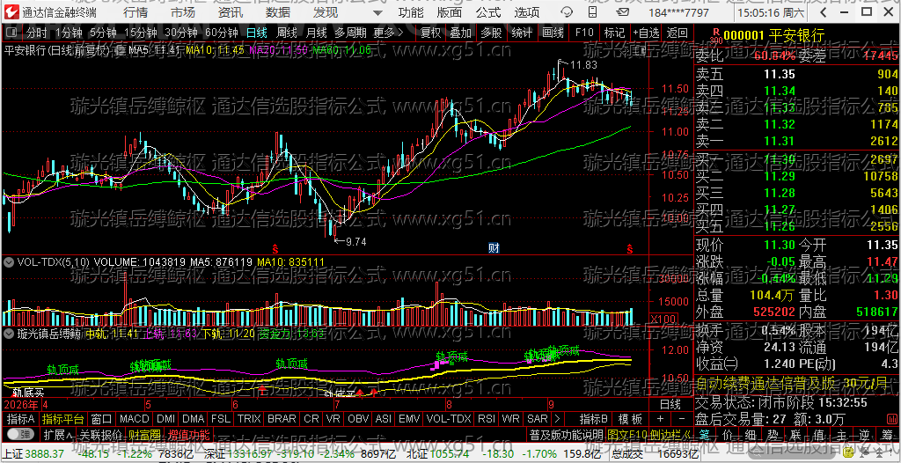Switch to 1分钟 period
Screen dimensions: 901x463
pyautogui.click(x=70, y=33)
